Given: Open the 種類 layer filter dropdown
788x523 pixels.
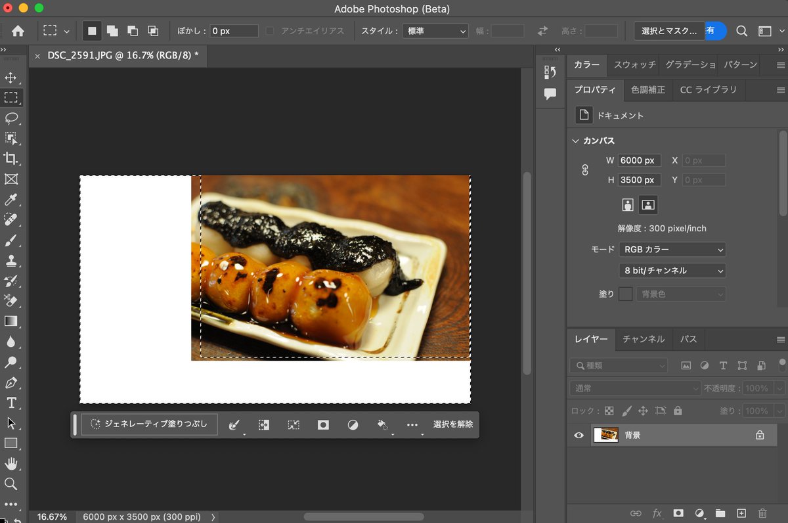Looking at the screenshot, I should (618, 365).
